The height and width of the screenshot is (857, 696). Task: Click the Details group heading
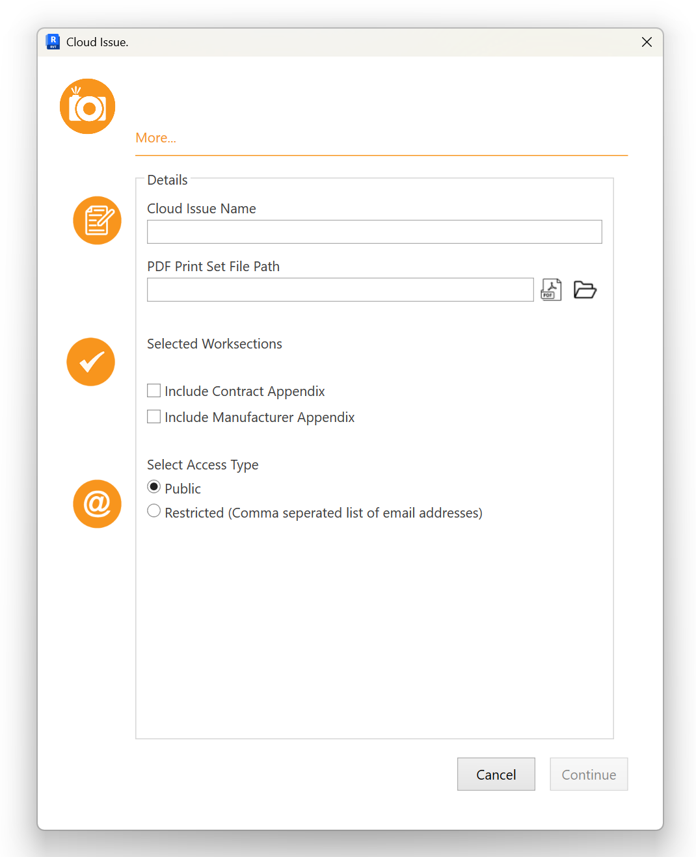pos(167,179)
